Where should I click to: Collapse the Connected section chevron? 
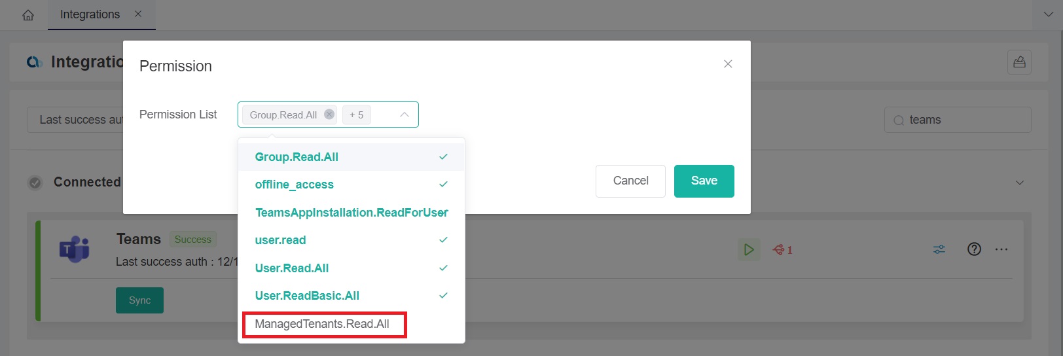[1019, 183]
